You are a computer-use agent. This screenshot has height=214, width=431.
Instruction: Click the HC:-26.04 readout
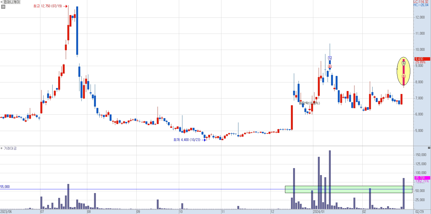(421, 5)
